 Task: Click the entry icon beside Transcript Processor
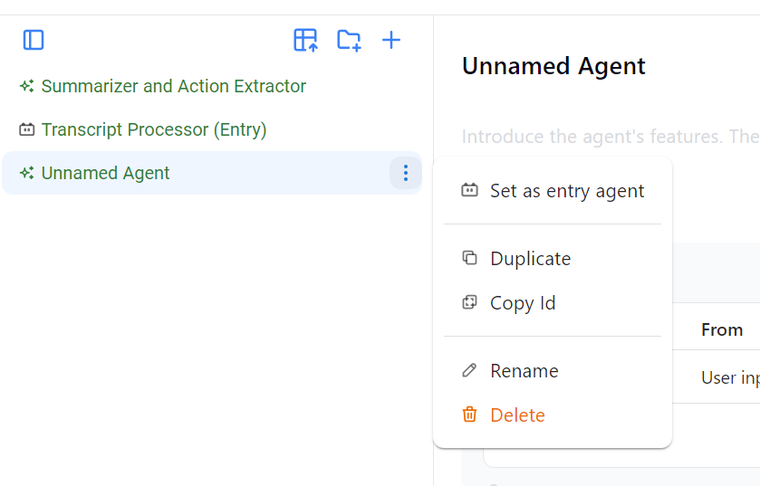pyautogui.click(x=26, y=130)
